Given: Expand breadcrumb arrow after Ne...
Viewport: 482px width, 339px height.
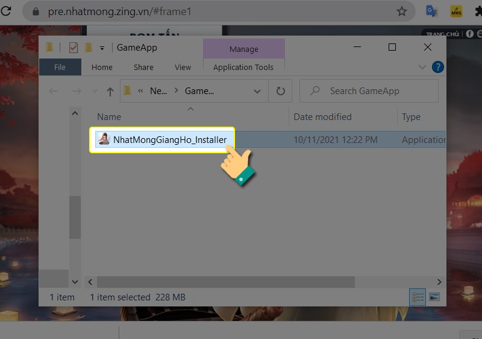Looking at the screenshot, I should 176,90.
